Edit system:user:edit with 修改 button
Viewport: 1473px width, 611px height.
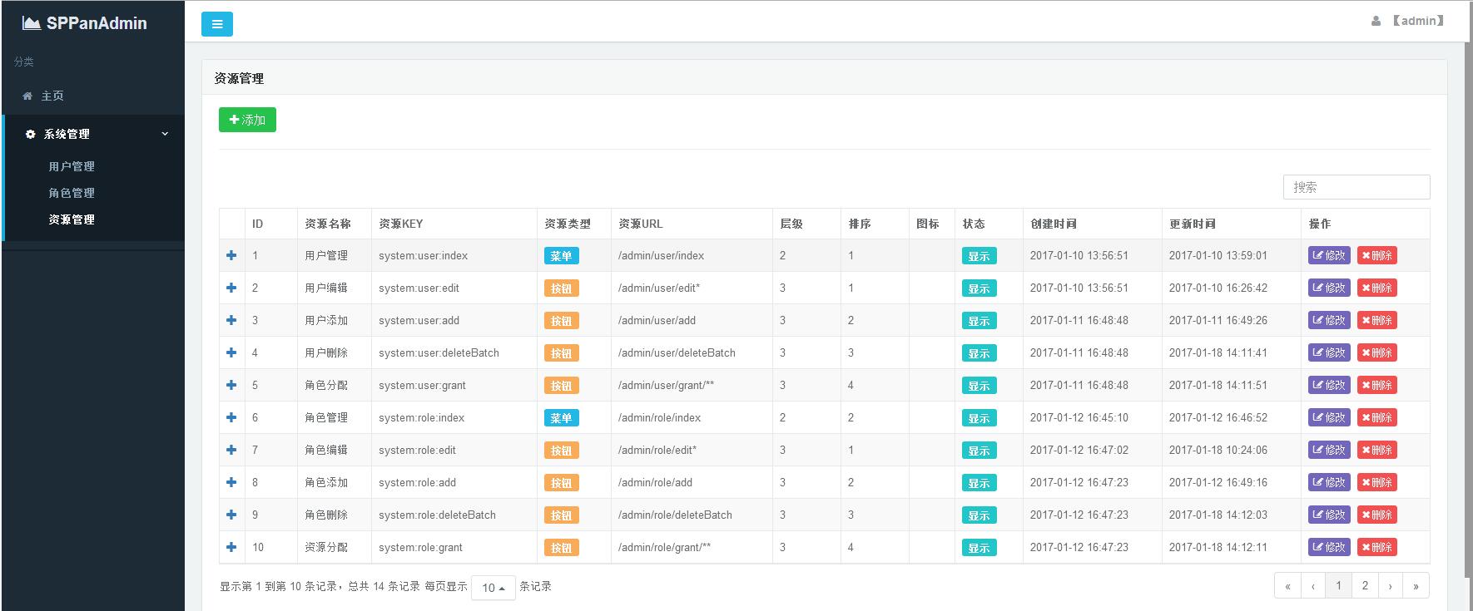1329,288
